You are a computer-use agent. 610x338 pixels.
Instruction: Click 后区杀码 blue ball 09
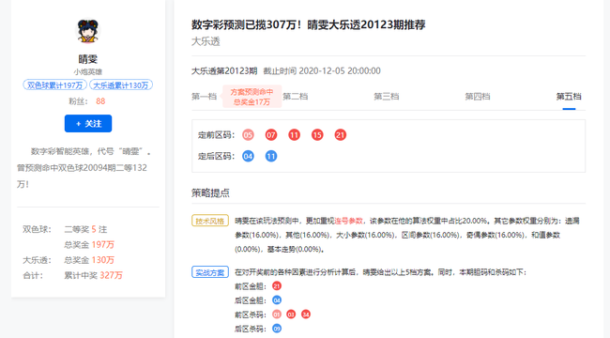click(277, 329)
